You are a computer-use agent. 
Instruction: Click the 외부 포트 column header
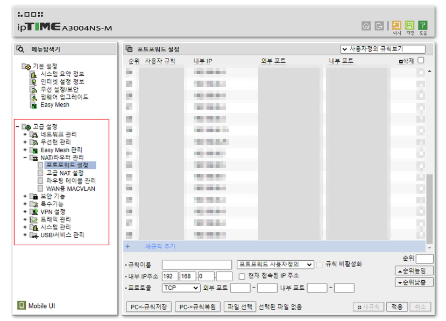coord(273,61)
